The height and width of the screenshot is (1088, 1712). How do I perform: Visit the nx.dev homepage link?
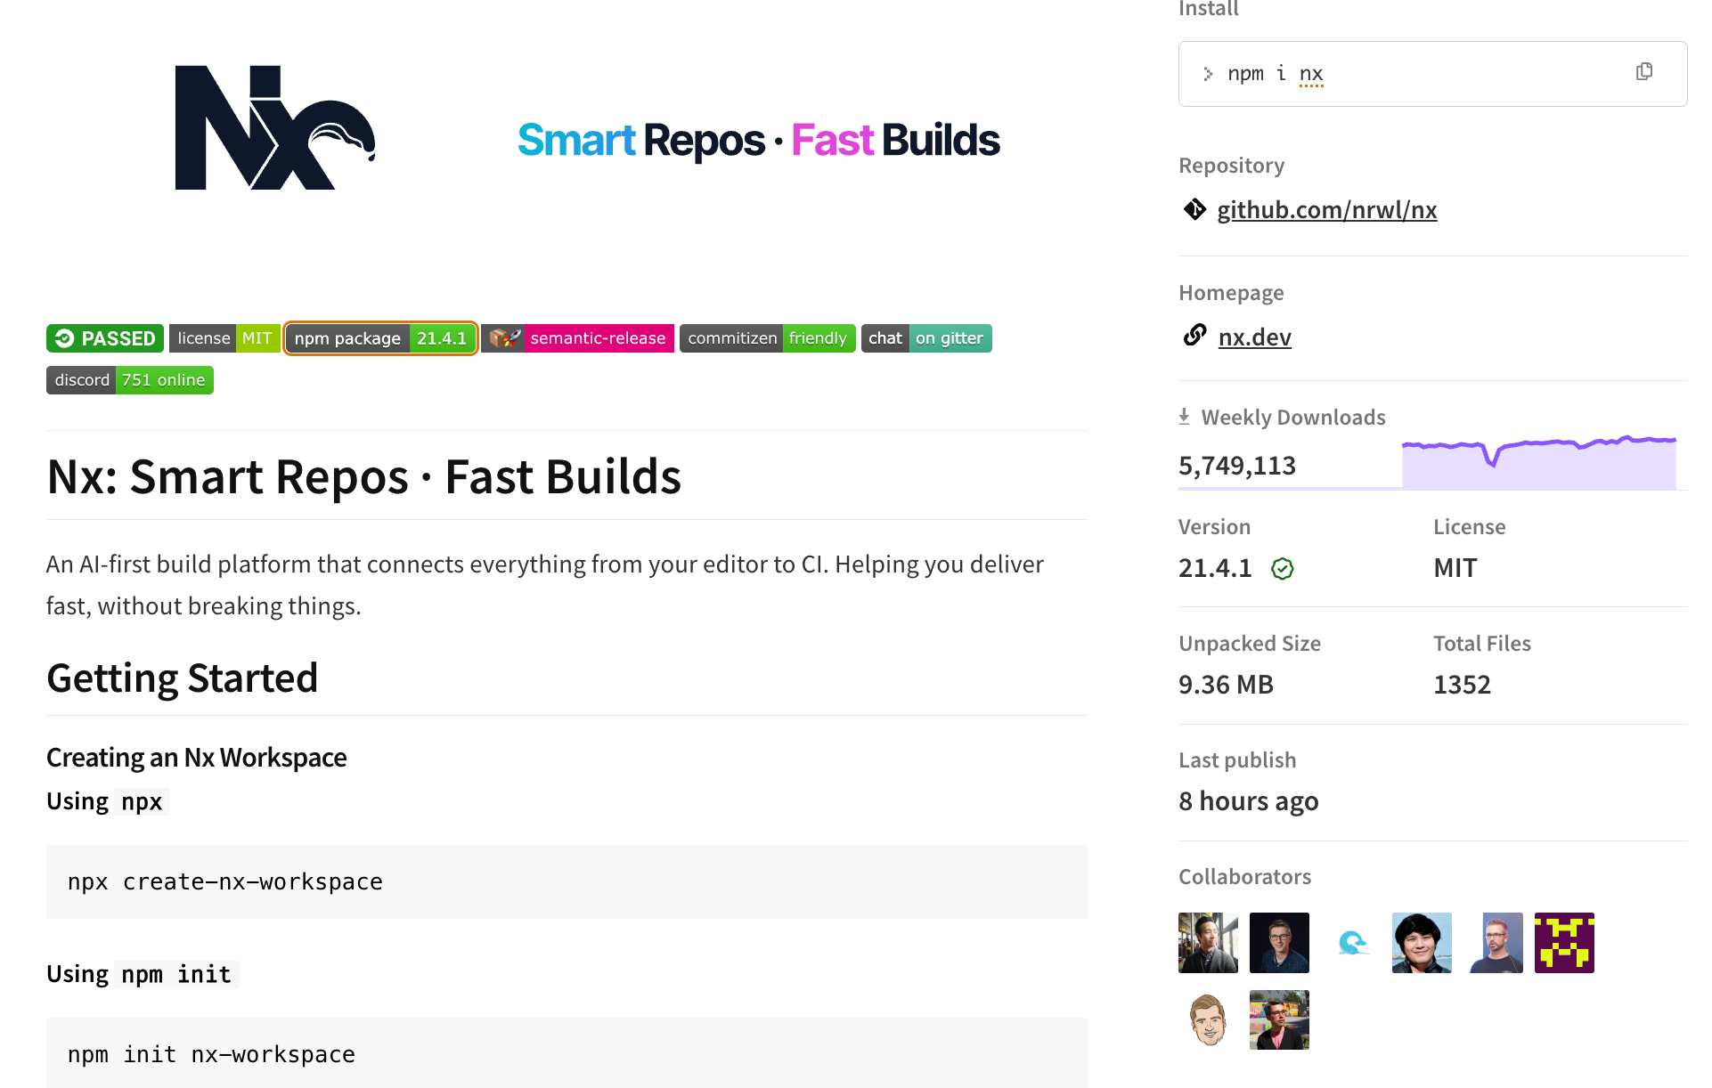[1254, 337]
